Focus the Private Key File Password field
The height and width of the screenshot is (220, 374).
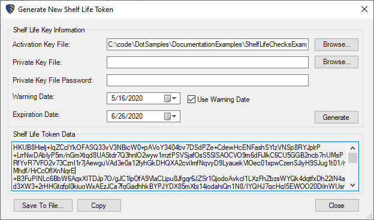(x=207, y=80)
